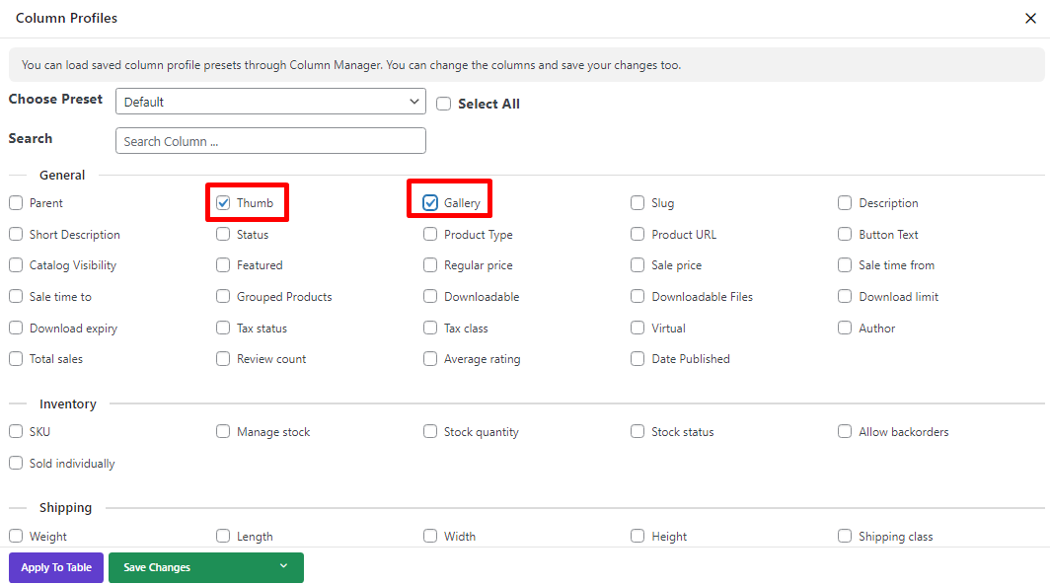1050x585 pixels.
Task: Check the Description column option
Action: pos(845,203)
